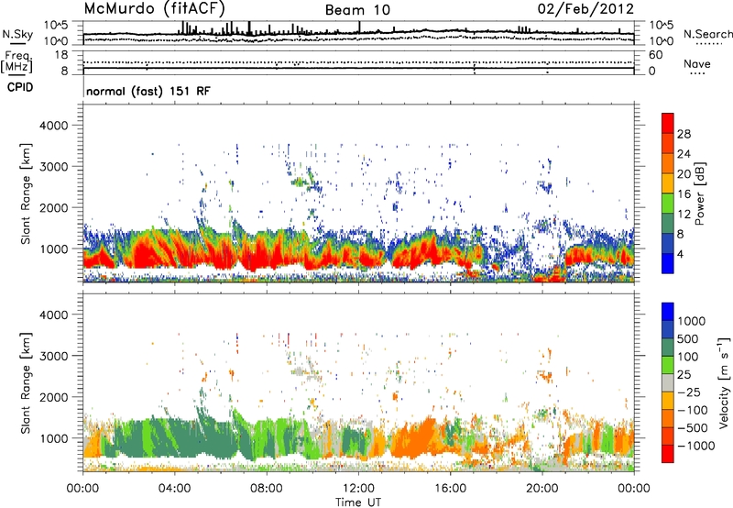
Task: Click the -25 tick on Velocity colorbar
Action: tap(689, 392)
